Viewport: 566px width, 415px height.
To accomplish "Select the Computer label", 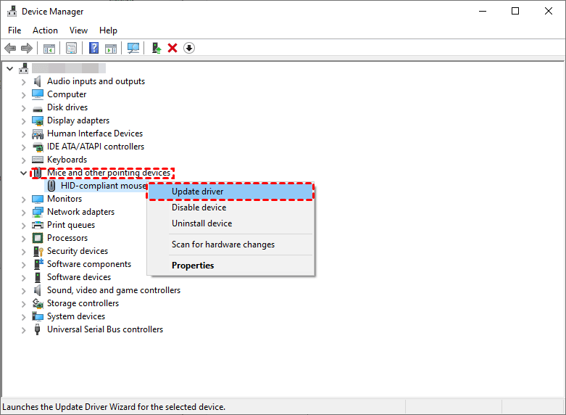I will click(67, 94).
